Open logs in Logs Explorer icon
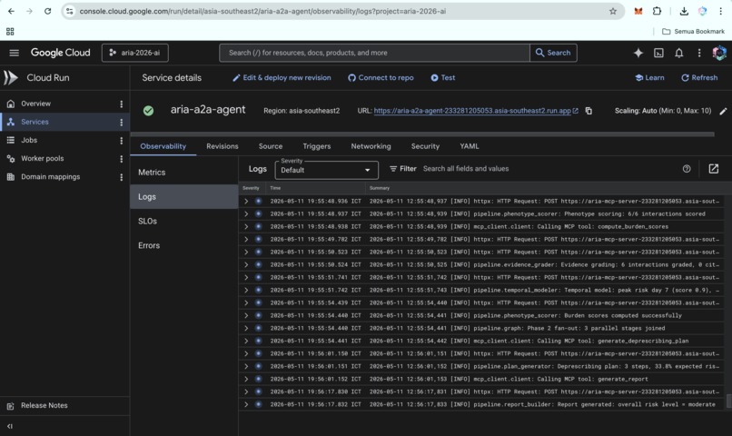This screenshot has height=436, width=732. point(713,169)
